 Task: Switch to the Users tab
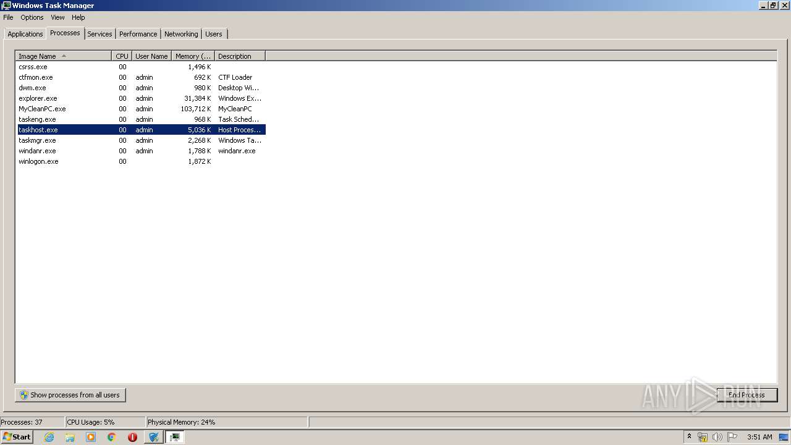click(214, 34)
